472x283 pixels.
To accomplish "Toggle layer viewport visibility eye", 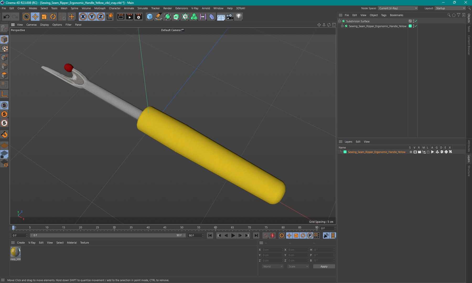I will click(415, 152).
